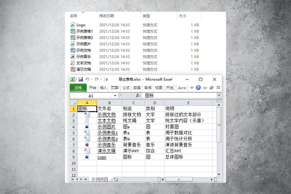This screenshot has width=291, height=194.
Task: Open the undo history dropdown arrow
Action: click(x=92, y=80)
